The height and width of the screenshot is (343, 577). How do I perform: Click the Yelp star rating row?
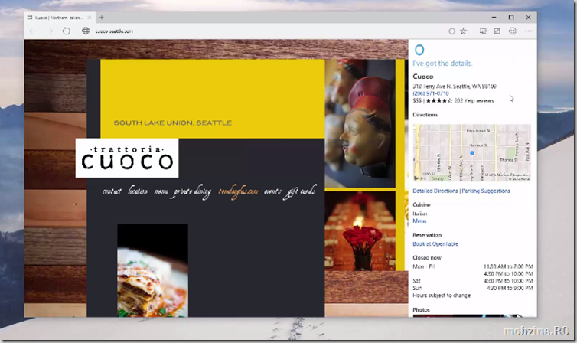pos(453,100)
